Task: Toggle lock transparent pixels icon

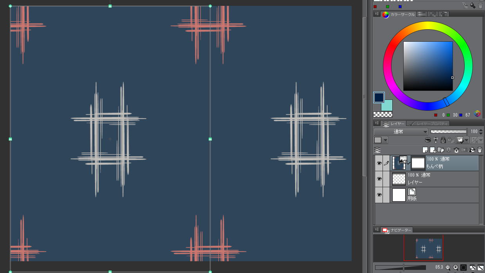Action: point(451,140)
